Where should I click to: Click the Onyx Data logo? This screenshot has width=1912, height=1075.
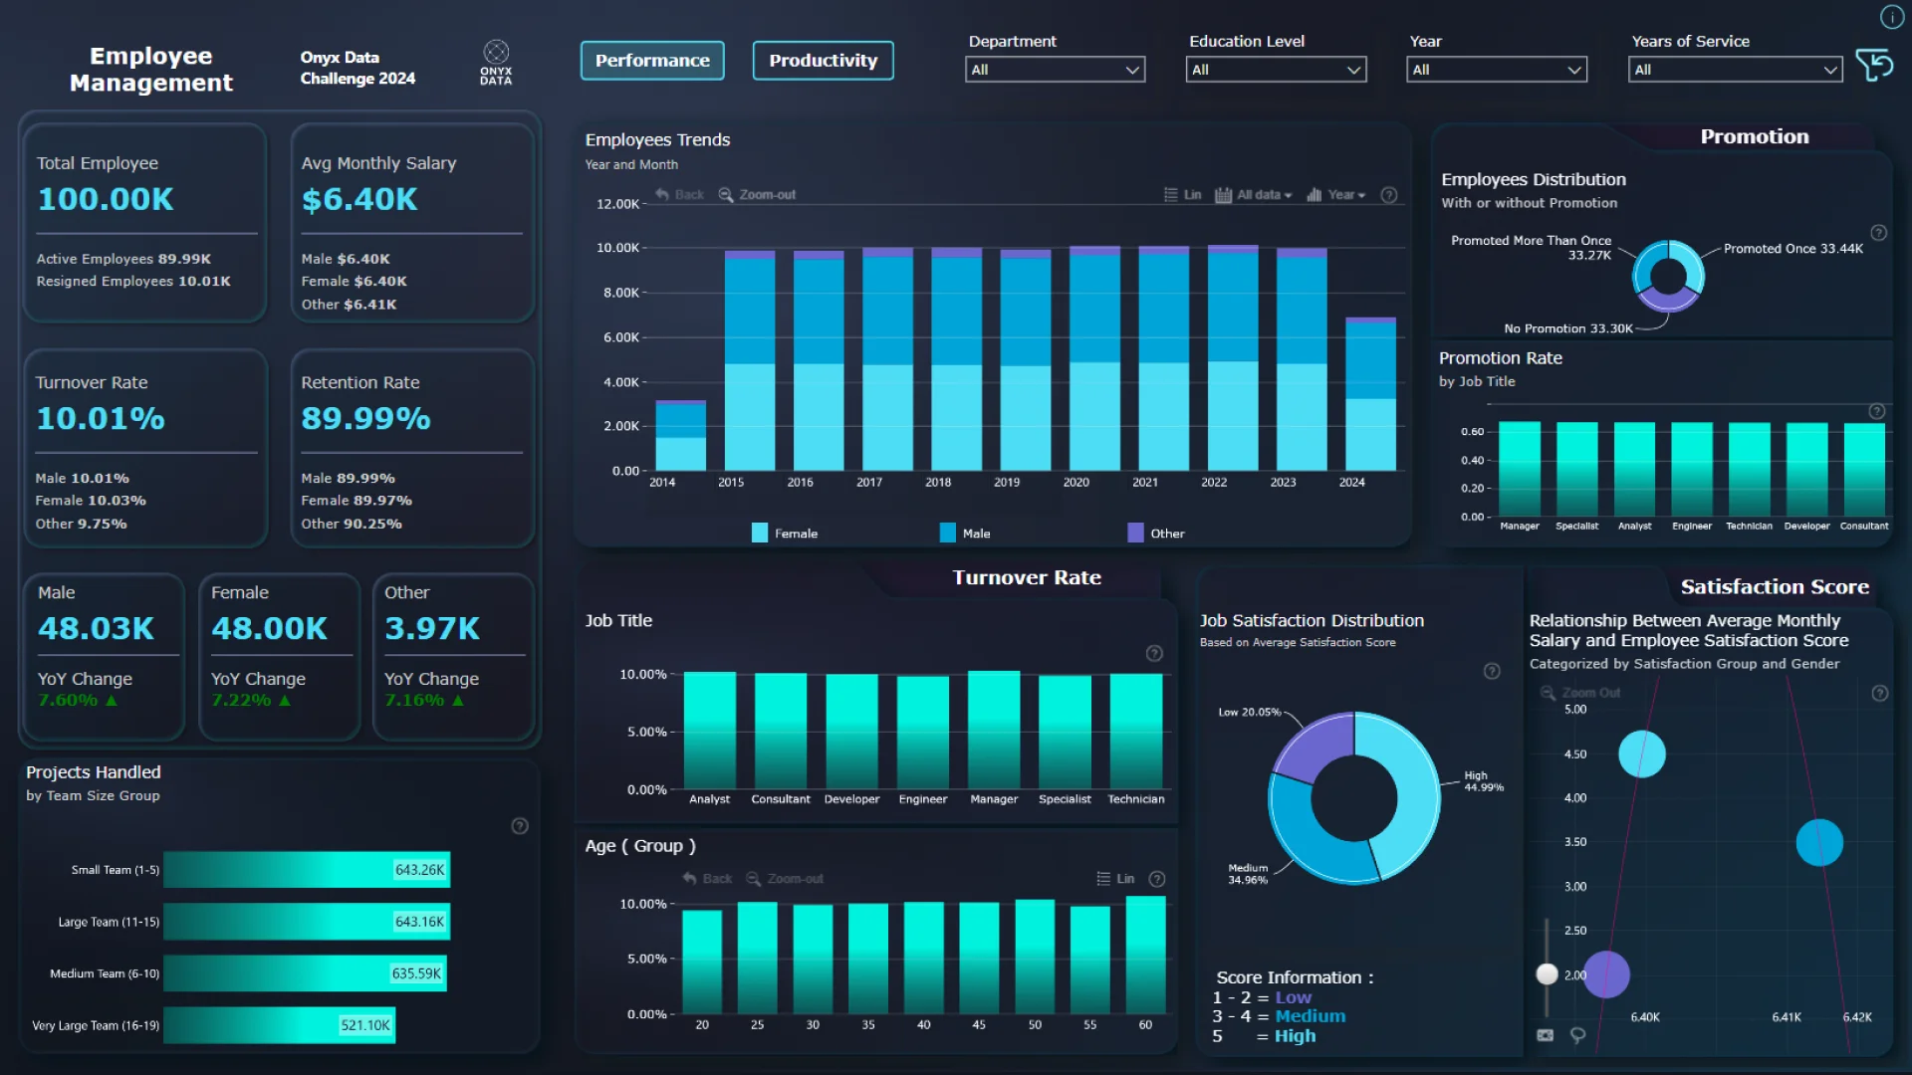click(496, 63)
